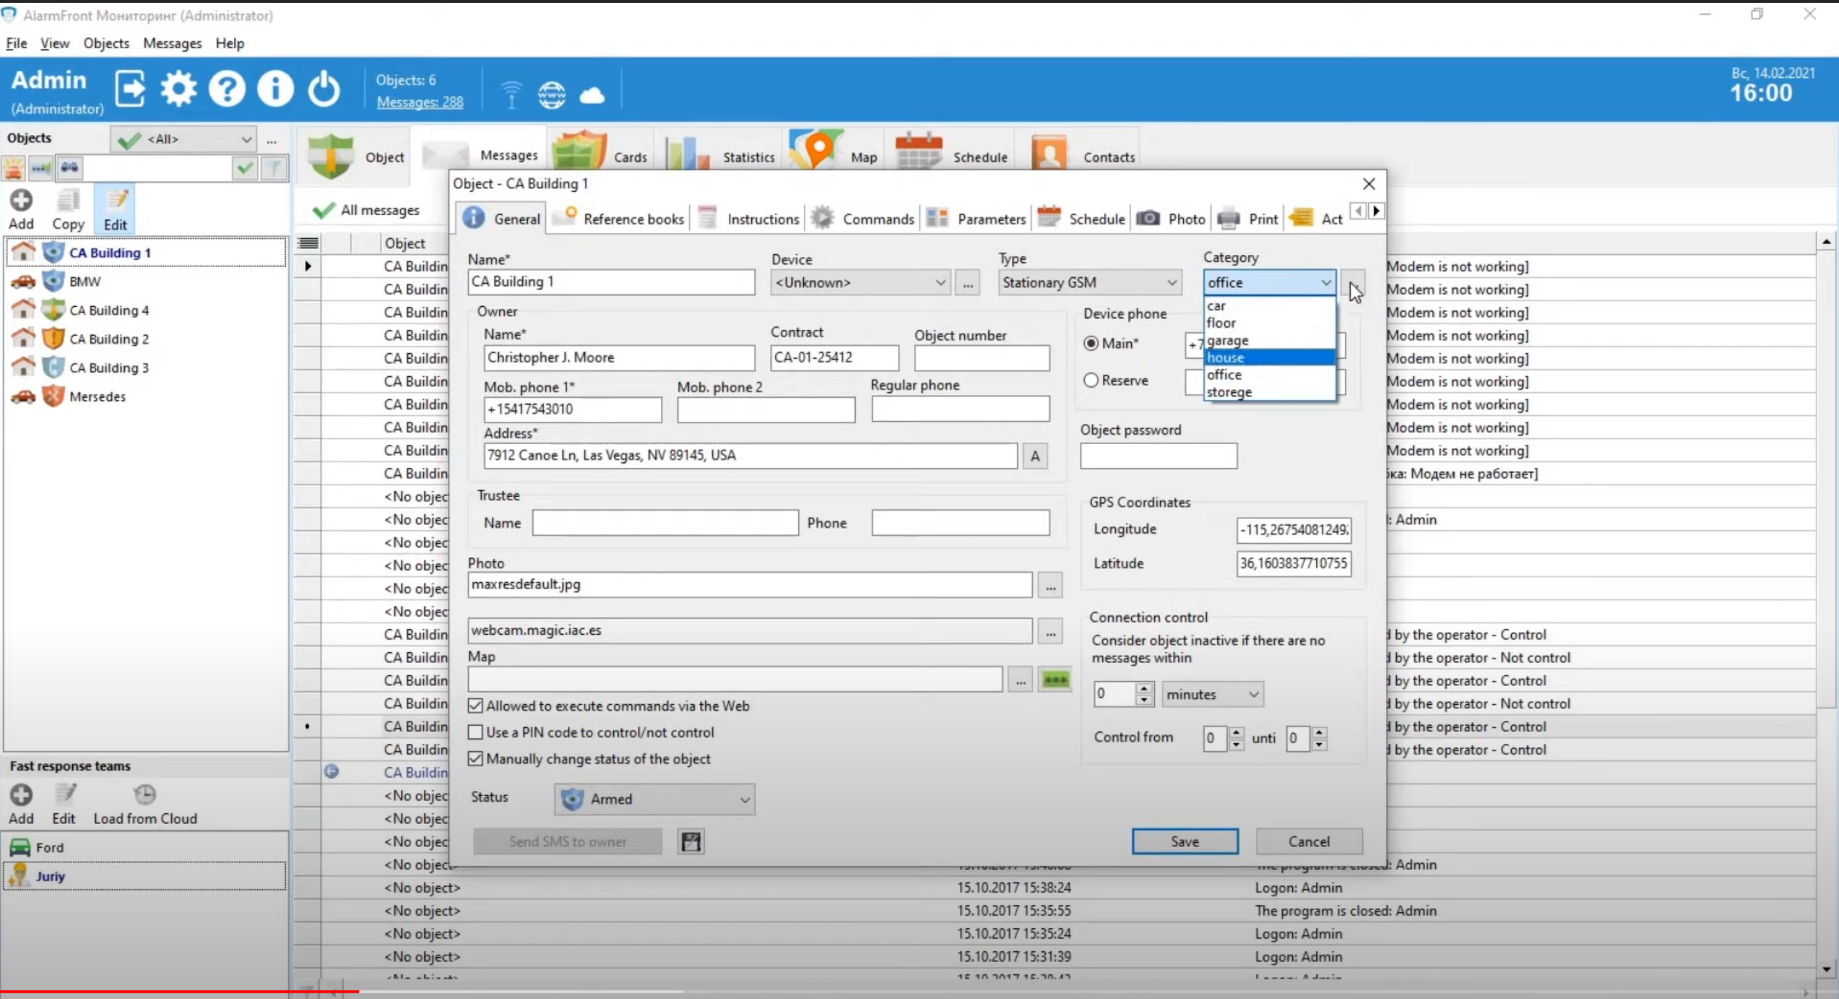Apply the green checkmark object filter
The width and height of the screenshot is (1839, 999).
point(244,168)
